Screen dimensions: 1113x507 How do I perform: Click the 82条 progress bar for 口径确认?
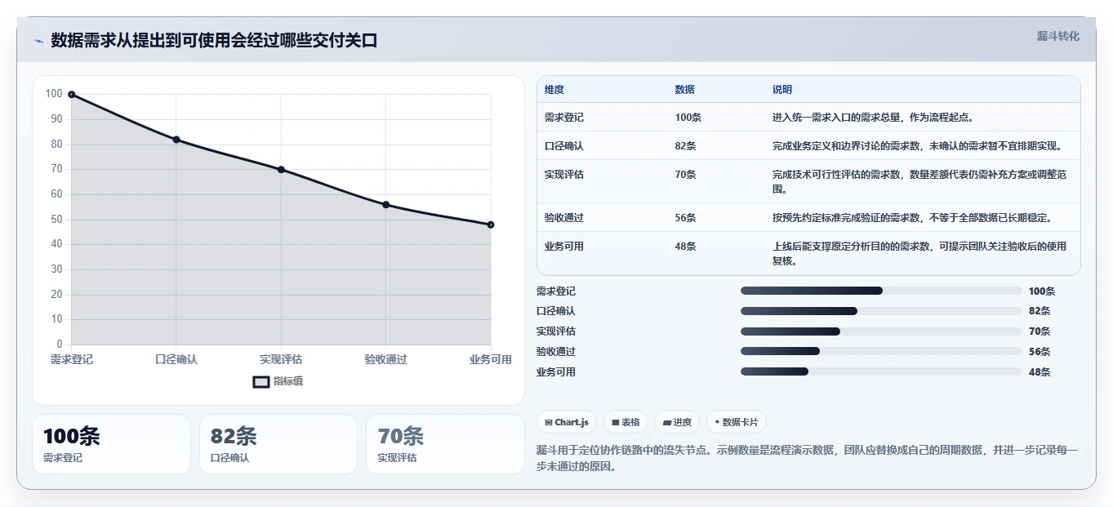tap(881, 311)
